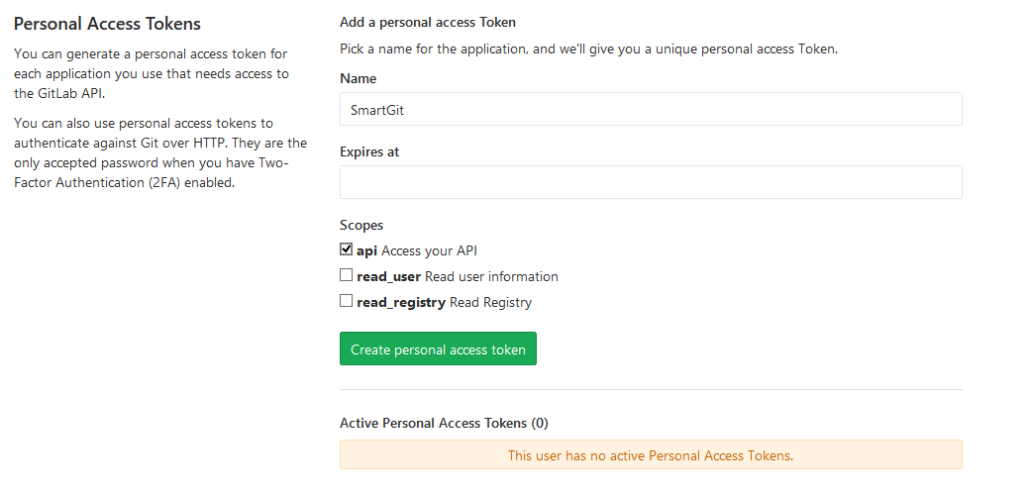Click the bold "api" scope name
This screenshot has width=1029, height=495.
click(x=367, y=250)
